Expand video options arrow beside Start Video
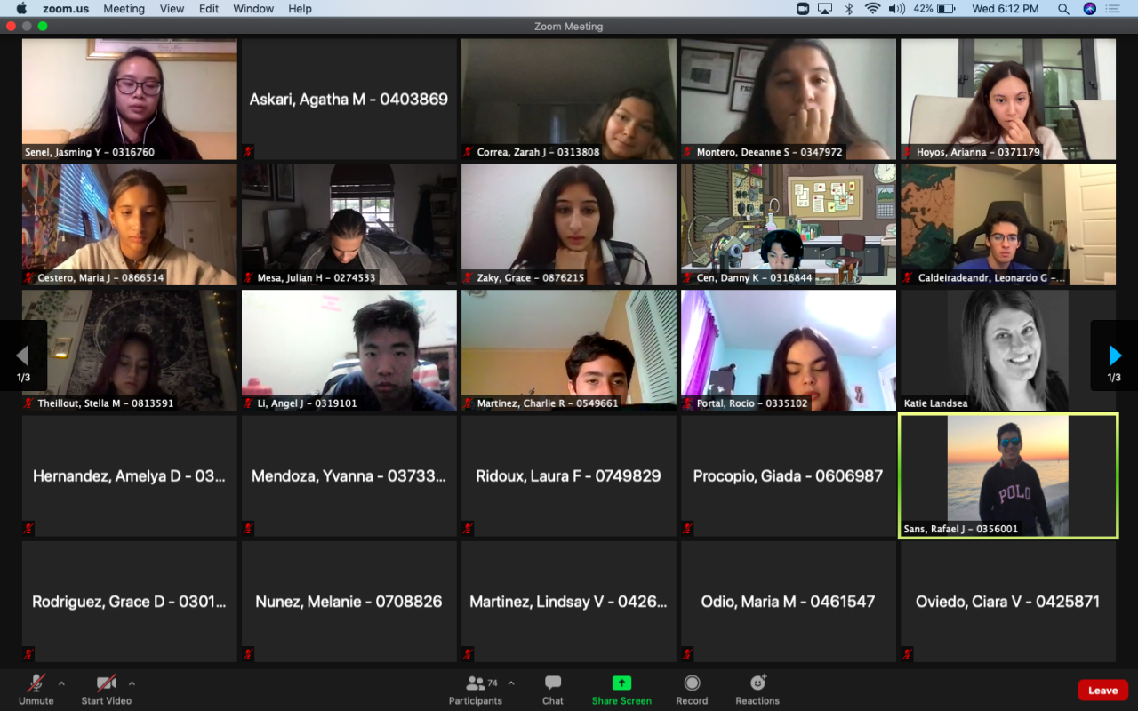 132,683
